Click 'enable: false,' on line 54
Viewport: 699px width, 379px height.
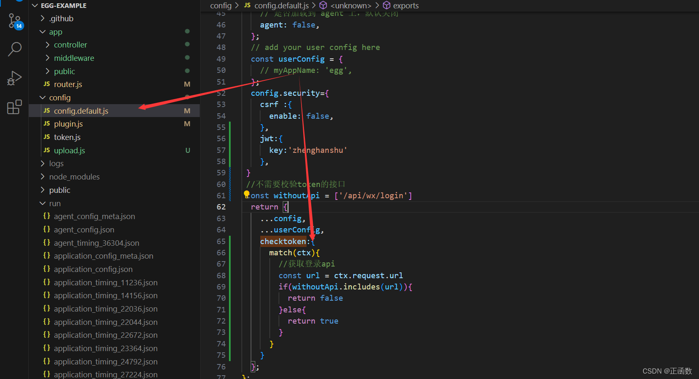click(x=301, y=116)
